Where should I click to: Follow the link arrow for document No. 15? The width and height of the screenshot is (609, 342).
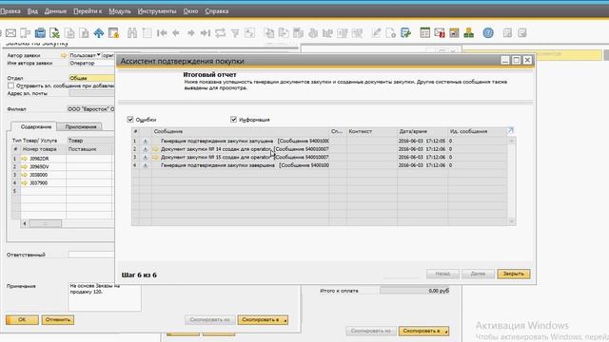155,158
